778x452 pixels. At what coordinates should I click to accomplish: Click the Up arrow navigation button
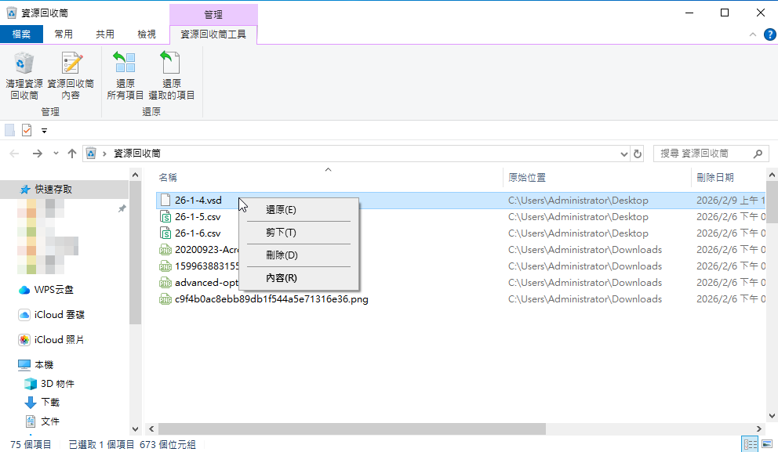(72, 154)
